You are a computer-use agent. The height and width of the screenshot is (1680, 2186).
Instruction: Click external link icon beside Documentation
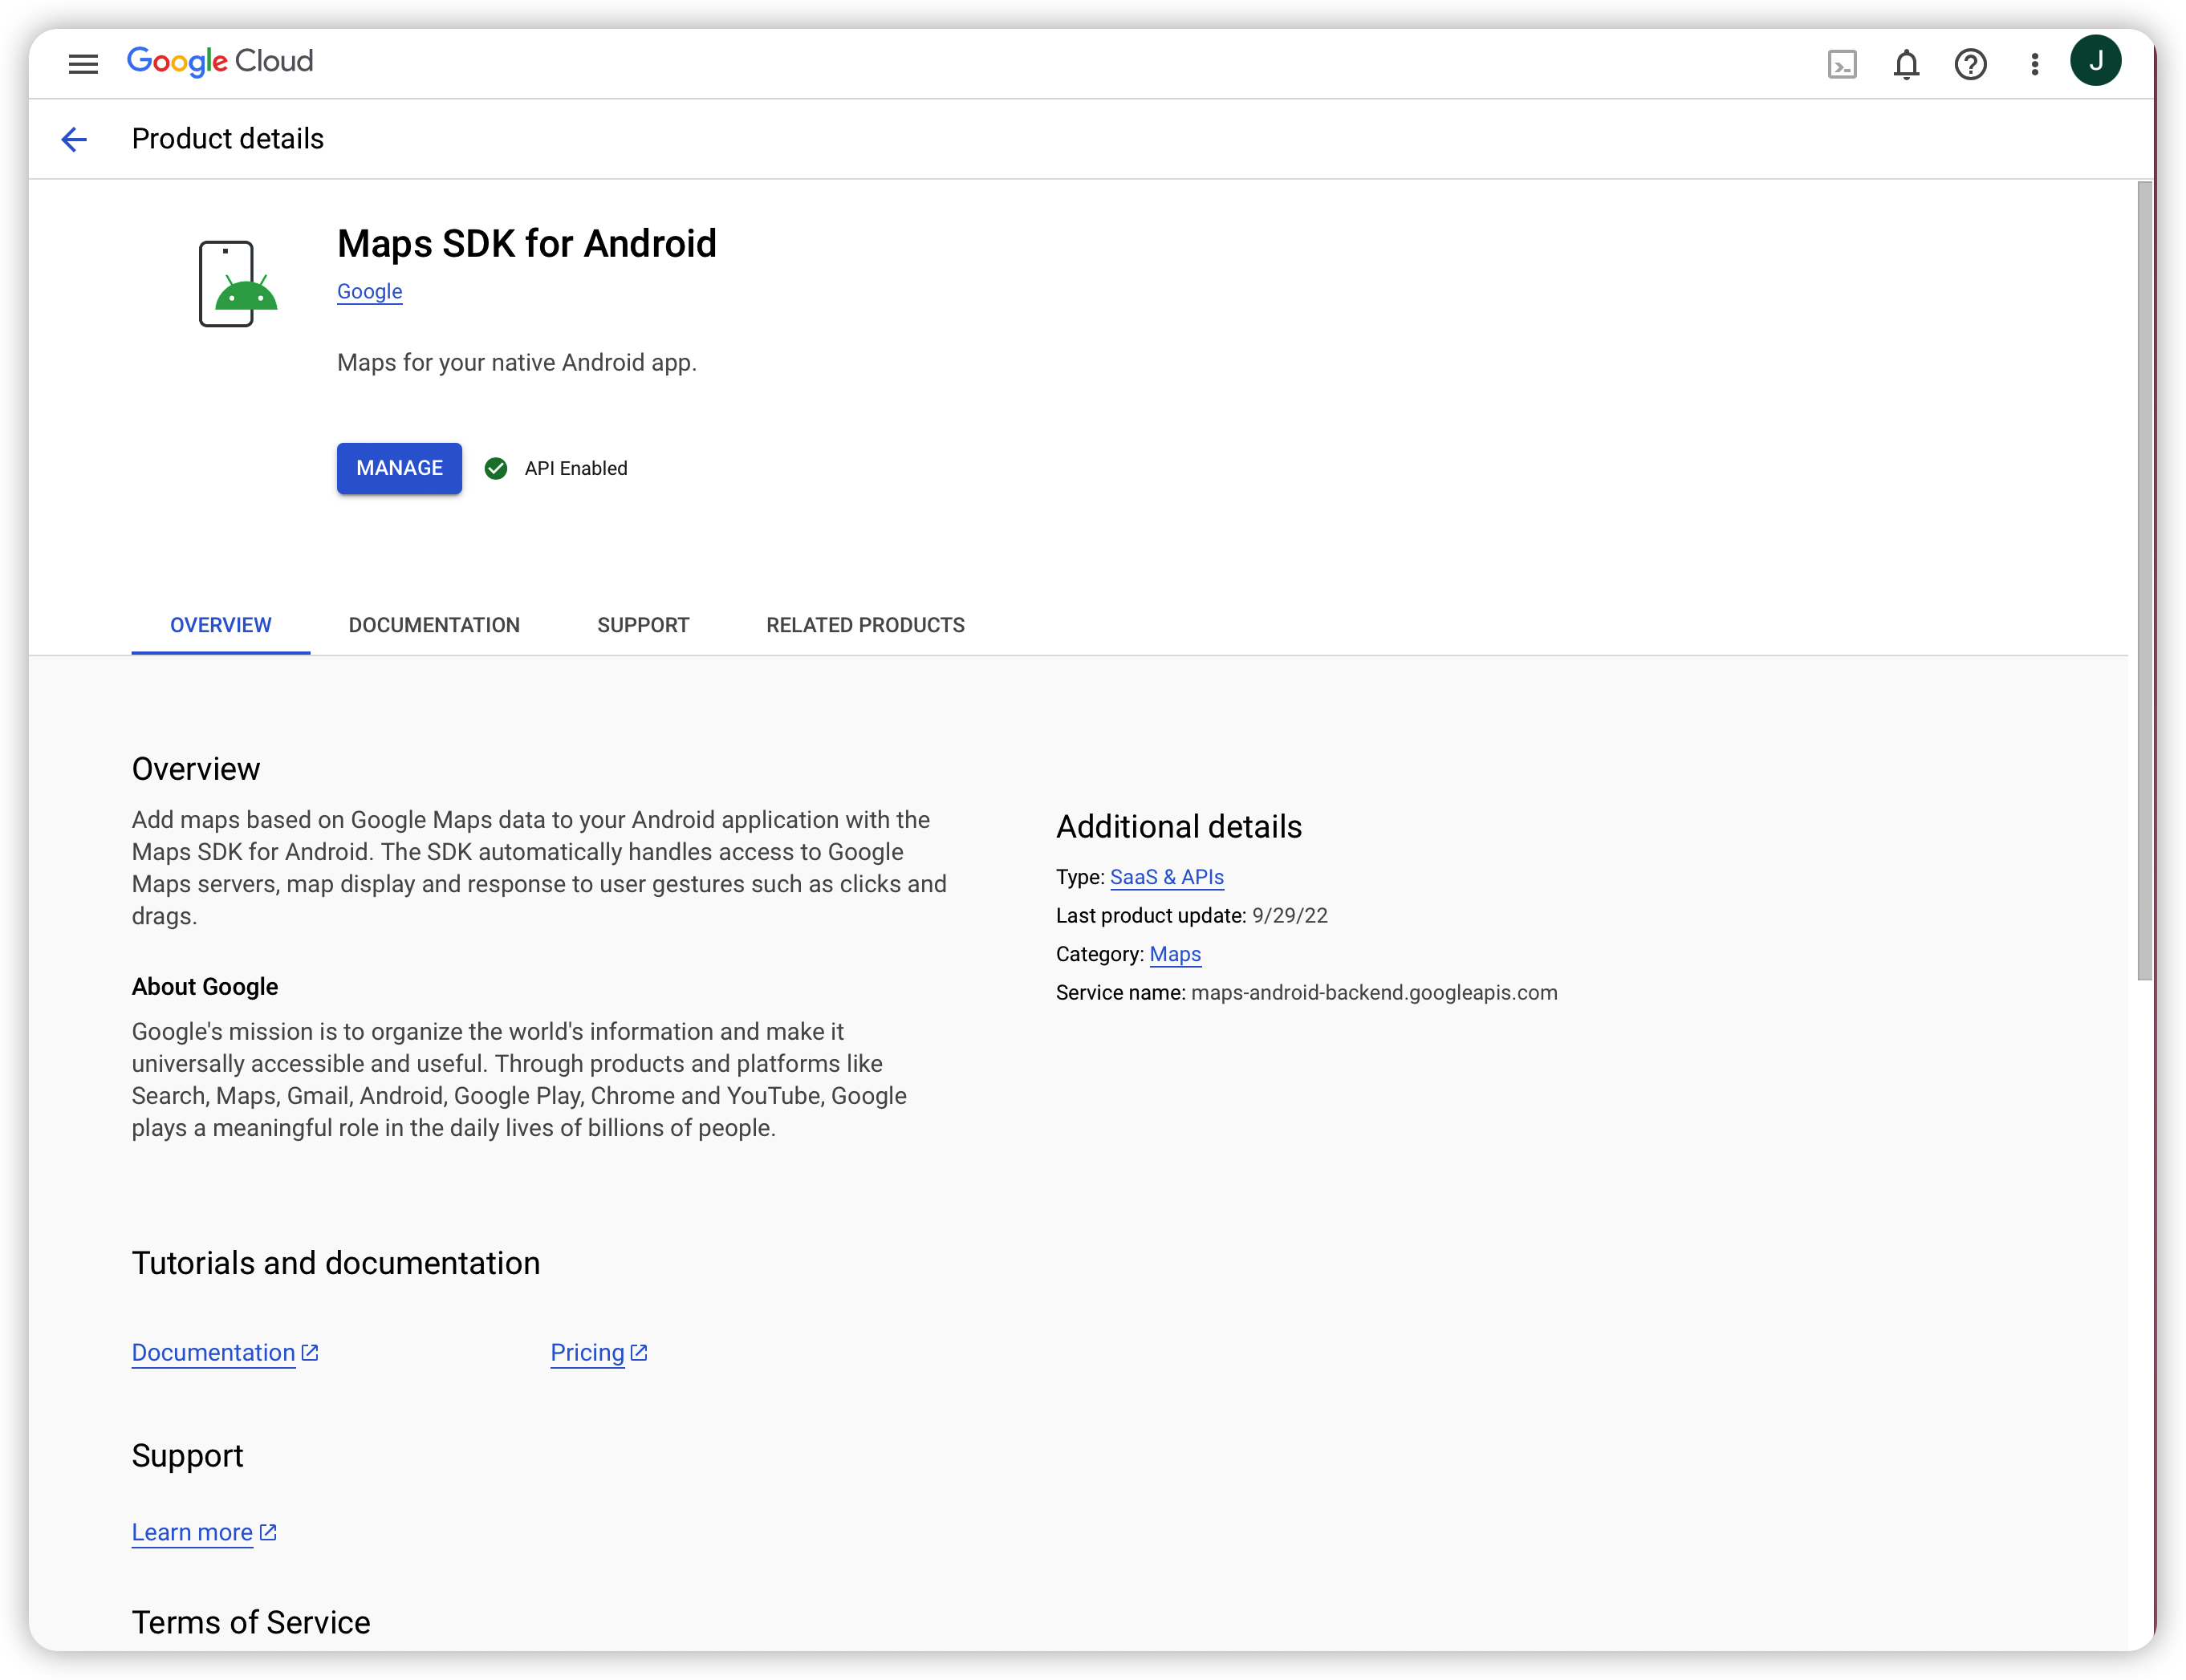click(x=310, y=1352)
